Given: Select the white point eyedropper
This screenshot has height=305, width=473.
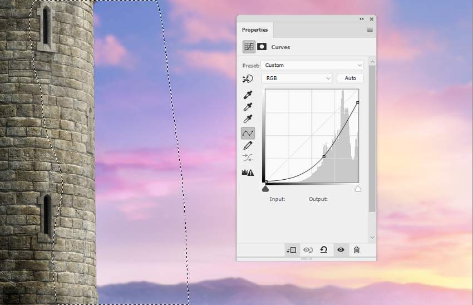Looking at the screenshot, I should (248, 119).
